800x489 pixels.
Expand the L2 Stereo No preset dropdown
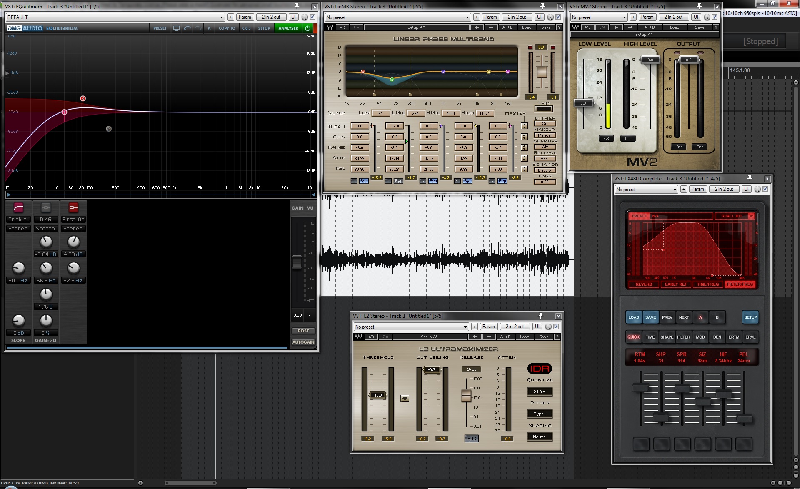[x=465, y=327]
